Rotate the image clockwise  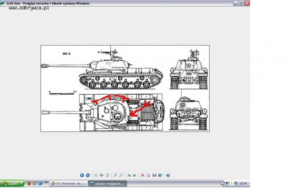click(129, 175)
